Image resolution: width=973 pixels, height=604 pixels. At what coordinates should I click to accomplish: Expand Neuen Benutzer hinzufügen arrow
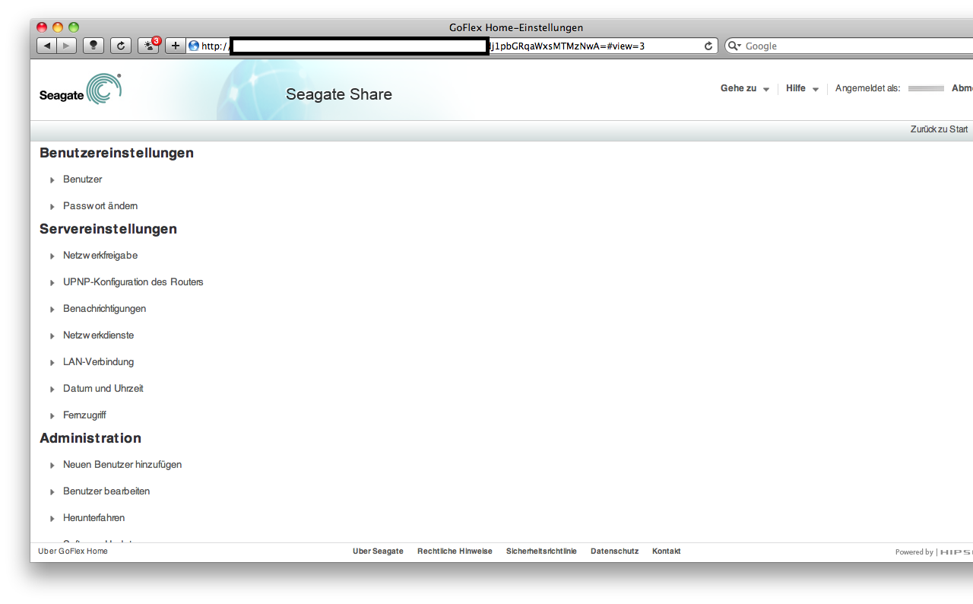coord(52,466)
